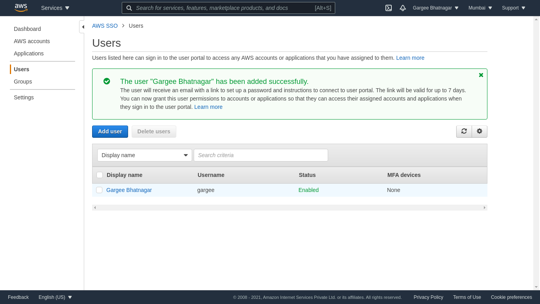Collapse the left navigation sidebar arrow
The height and width of the screenshot is (304, 540).
[82, 27]
